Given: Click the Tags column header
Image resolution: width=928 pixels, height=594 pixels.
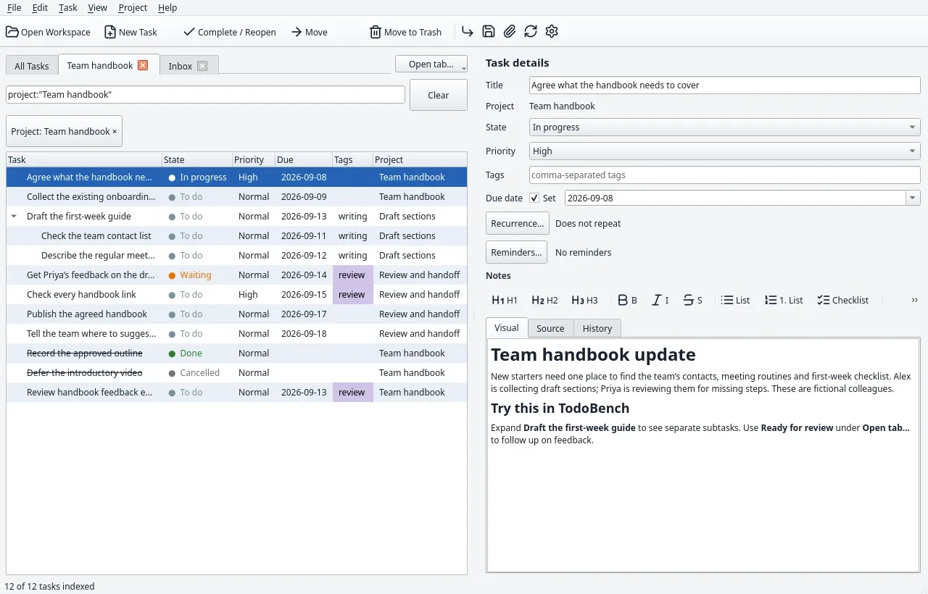Looking at the screenshot, I should (x=353, y=159).
